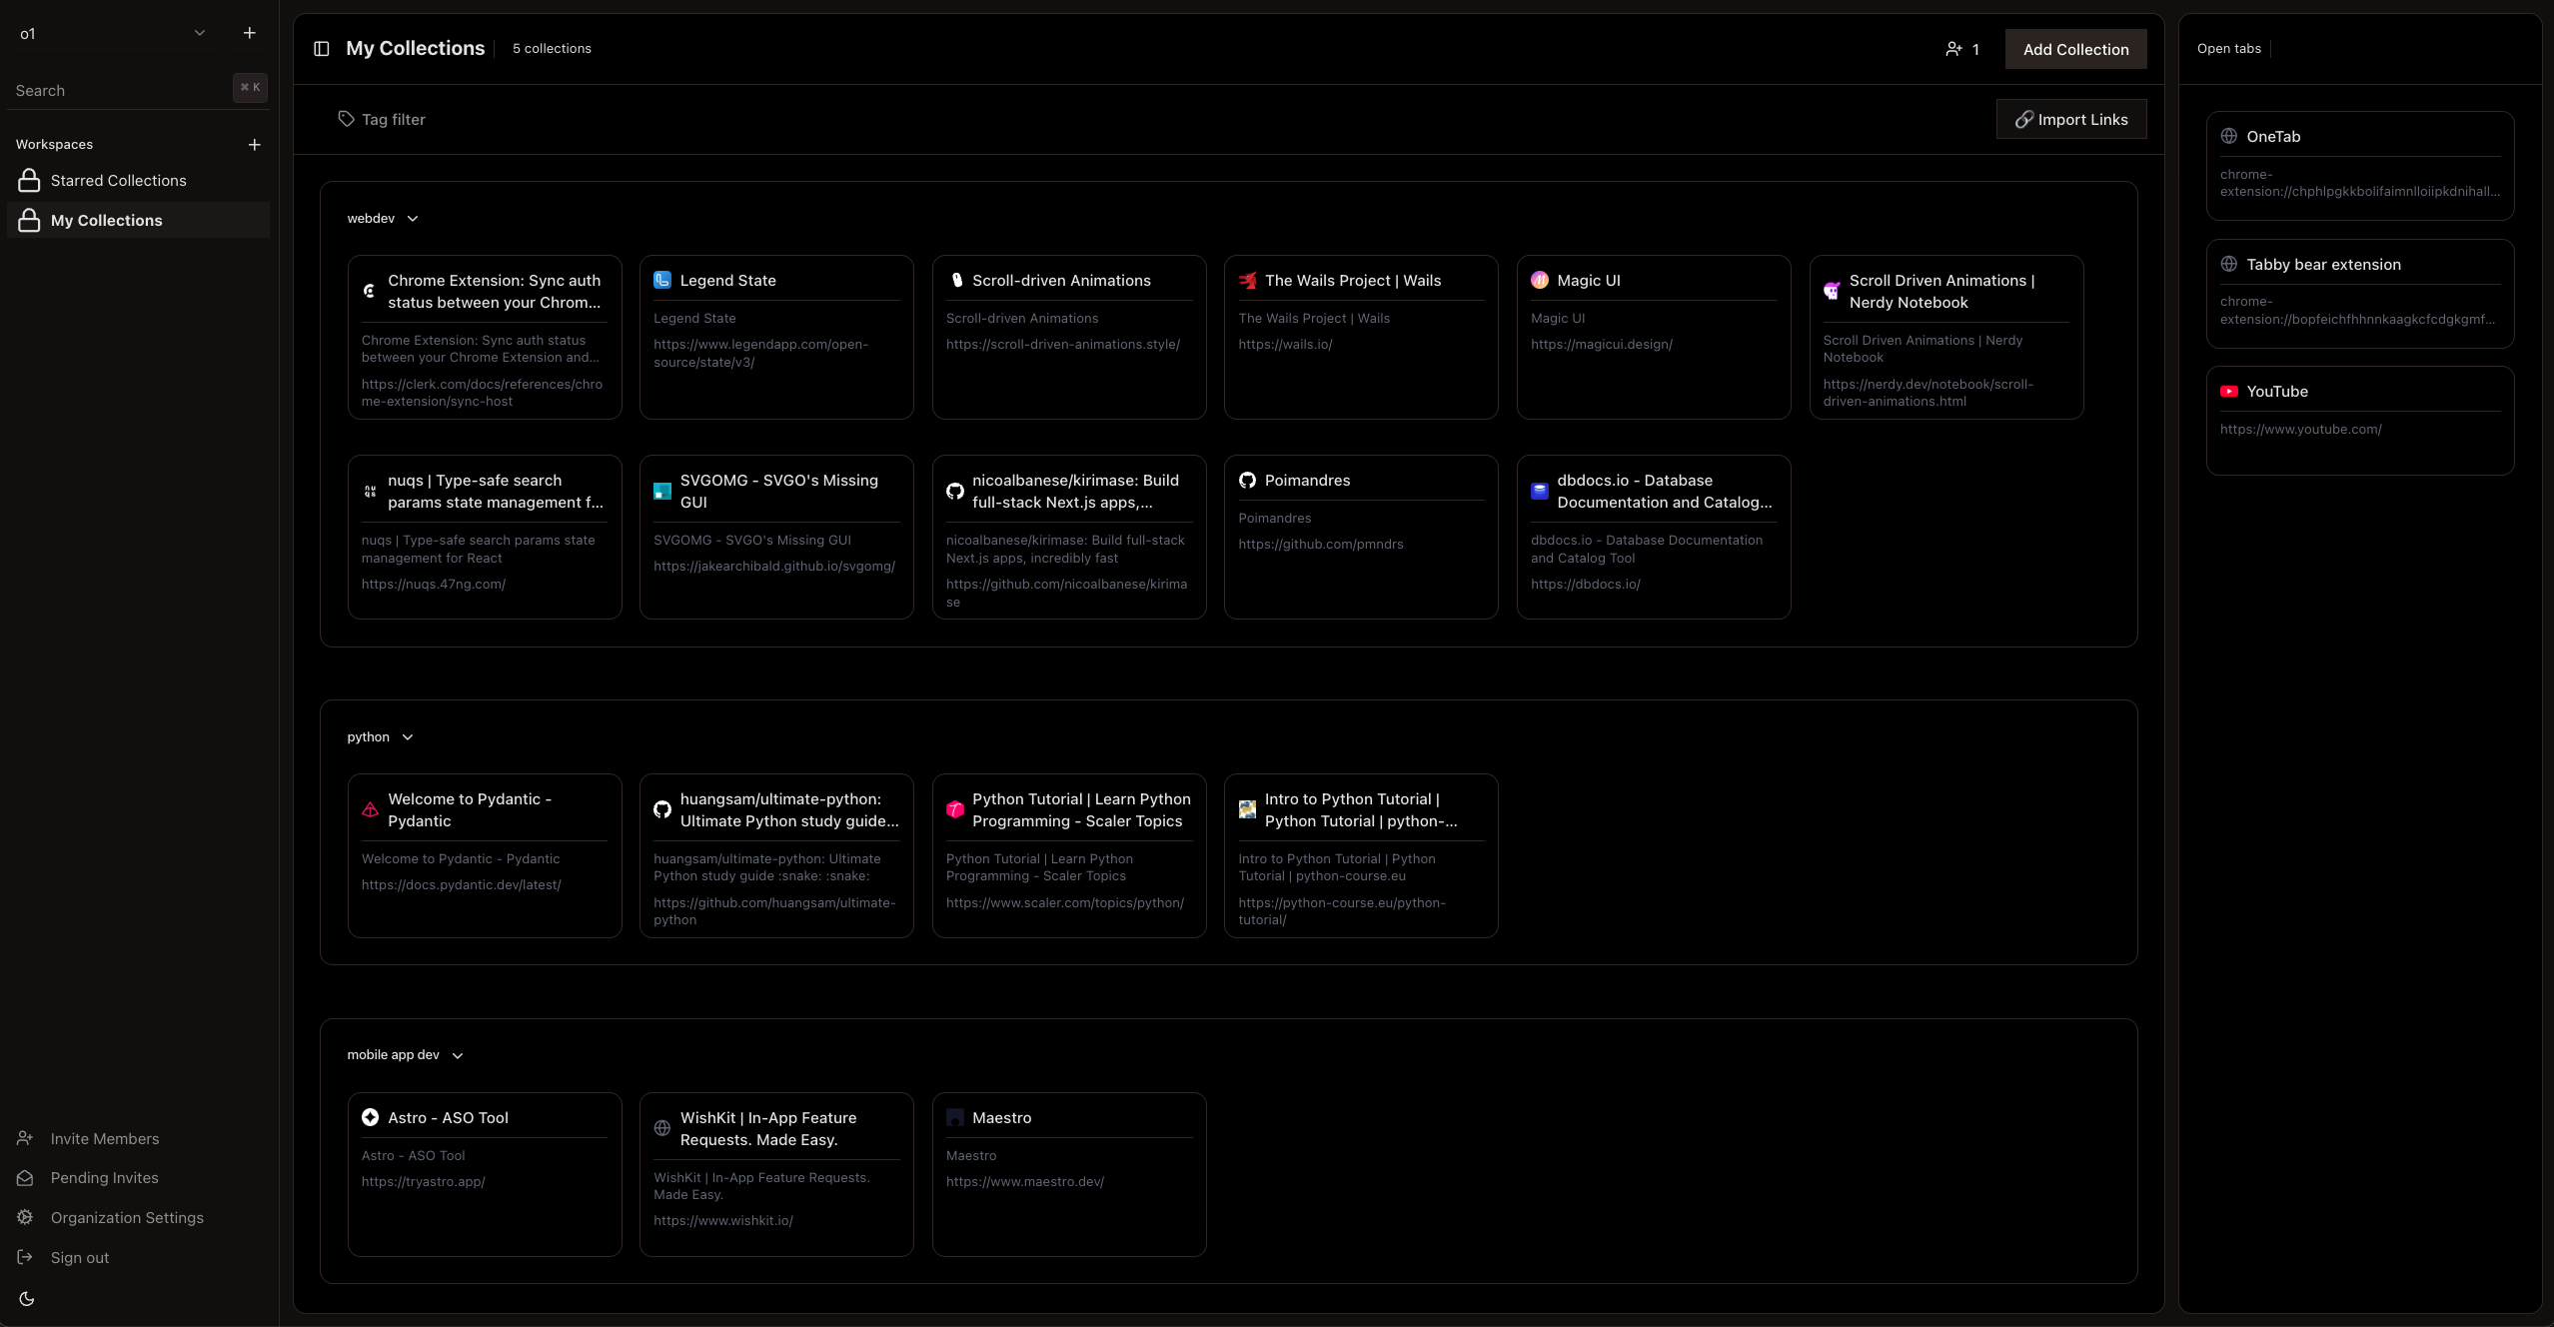The height and width of the screenshot is (1327, 2554).
Task: Open the Intro to Python Tutorial card
Action: 1361,856
